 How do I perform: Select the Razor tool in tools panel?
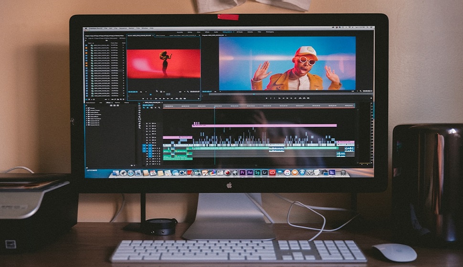[x=139, y=116]
